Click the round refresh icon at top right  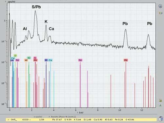(x=160, y=6)
